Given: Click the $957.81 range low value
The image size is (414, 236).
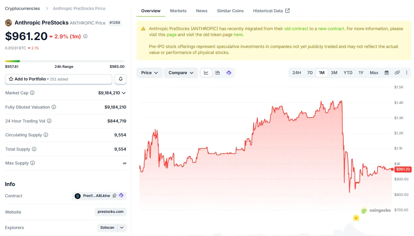Looking at the screenshot, I should (x=12, y=67).
